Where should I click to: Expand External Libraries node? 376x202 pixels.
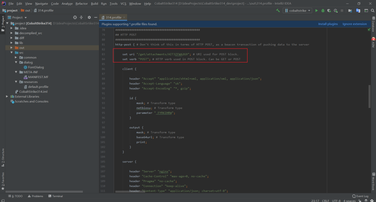coord(7,96)
